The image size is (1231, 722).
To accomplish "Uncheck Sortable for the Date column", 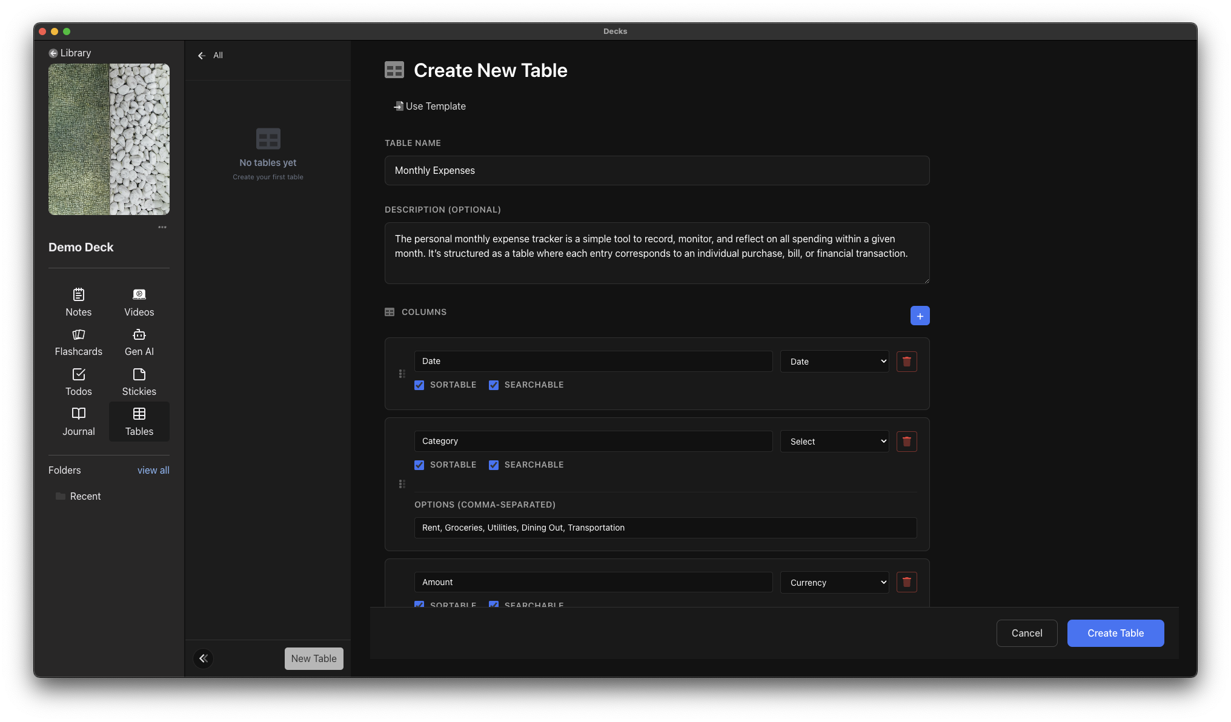I will pos(419,385).
